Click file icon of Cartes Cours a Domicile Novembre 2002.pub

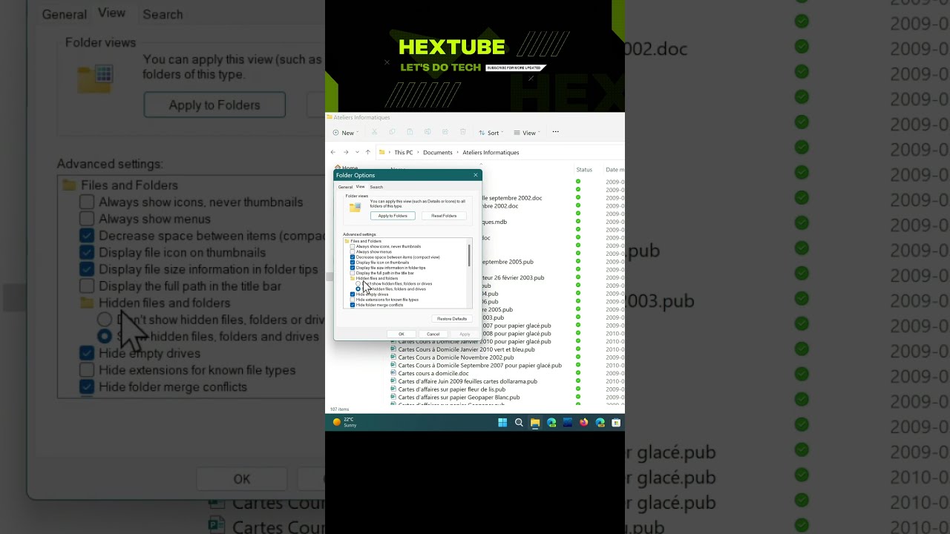click(x=393, y=357)
